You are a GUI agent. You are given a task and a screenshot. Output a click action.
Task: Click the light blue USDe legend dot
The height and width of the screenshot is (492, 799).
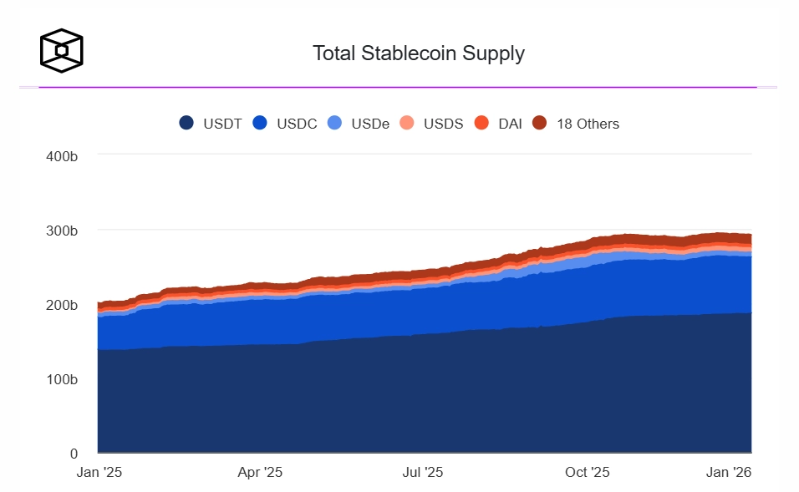[x=334, y=124]
